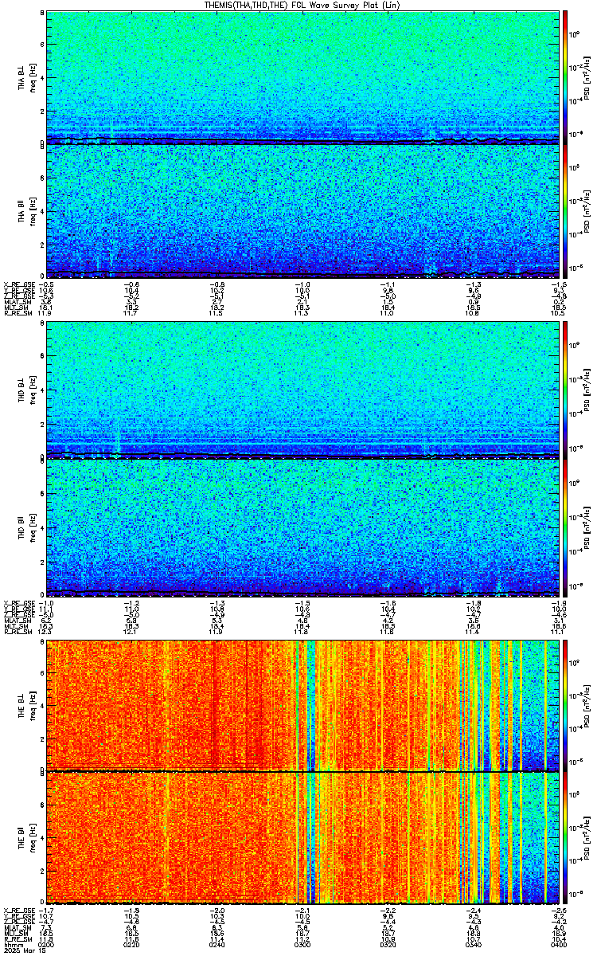Viewport: 597px width, 956px height.
Task: Click the hhmm axis label
Action: (11, 944)
